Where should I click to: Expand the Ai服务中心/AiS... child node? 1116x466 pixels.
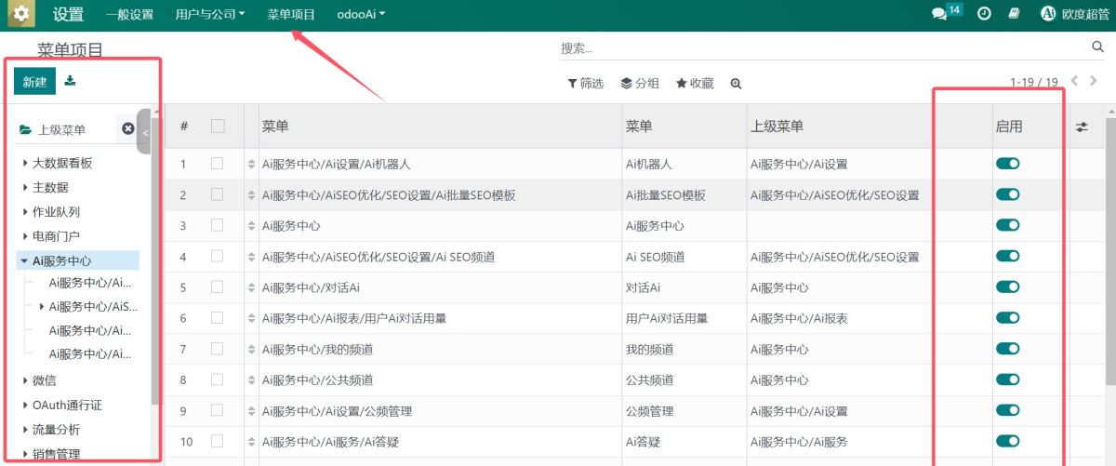tap(41, 306)
